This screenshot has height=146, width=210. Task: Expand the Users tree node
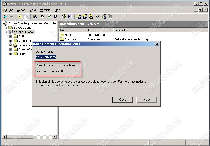pyautogui.click(x=10, y=54)
